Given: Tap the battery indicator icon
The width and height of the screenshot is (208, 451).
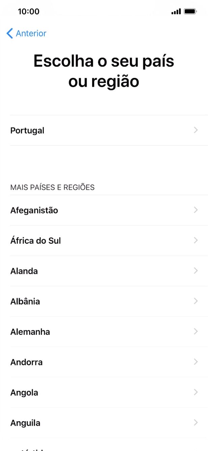Looking at the screenshot, I should point(190,10).
